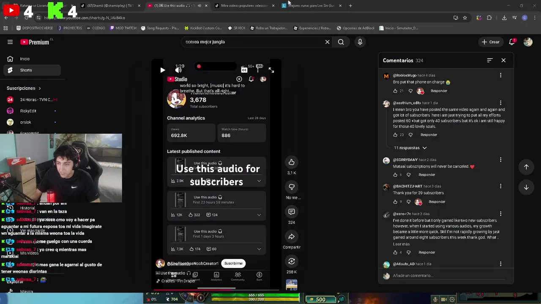This screenshot has width=541, height=304.
Task: Open more options on @RobloxMugo's comment
Action: (500, 75)
